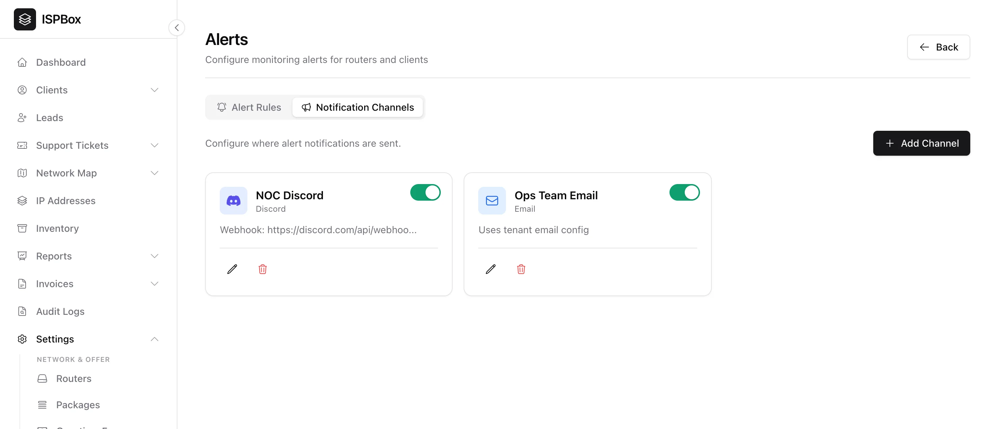Screen dimensions: 998x429
Task: Disable the NOC Discord channel toggle
Action: click(x=426, y=192)
